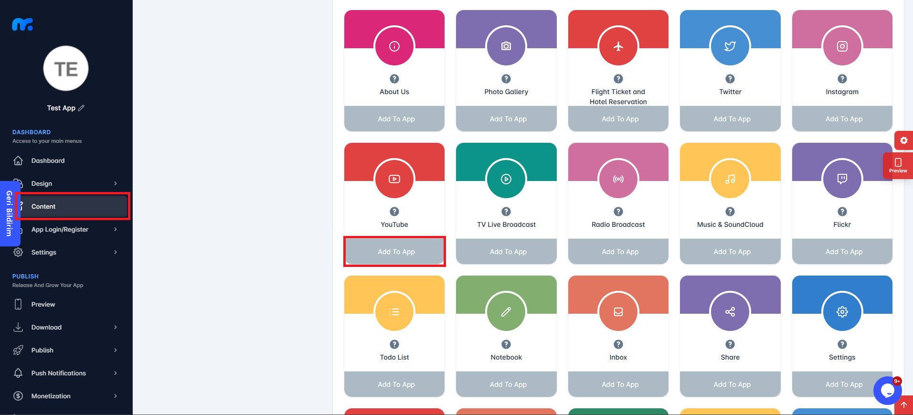Expand the sidebar Settings chevron
This screenshot has height=415, width=913.
pyautogui.click(x=116, y=252)
